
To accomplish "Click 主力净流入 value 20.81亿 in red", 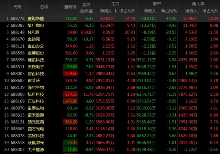I will click(x=107, y=19).
